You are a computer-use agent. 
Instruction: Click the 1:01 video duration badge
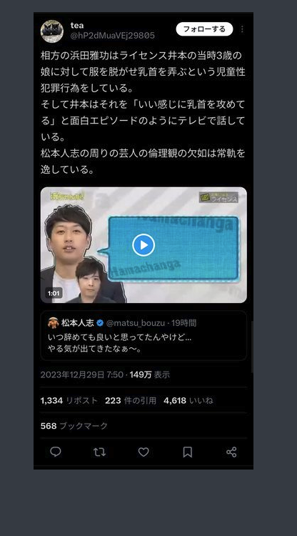[x=54, y=293]
